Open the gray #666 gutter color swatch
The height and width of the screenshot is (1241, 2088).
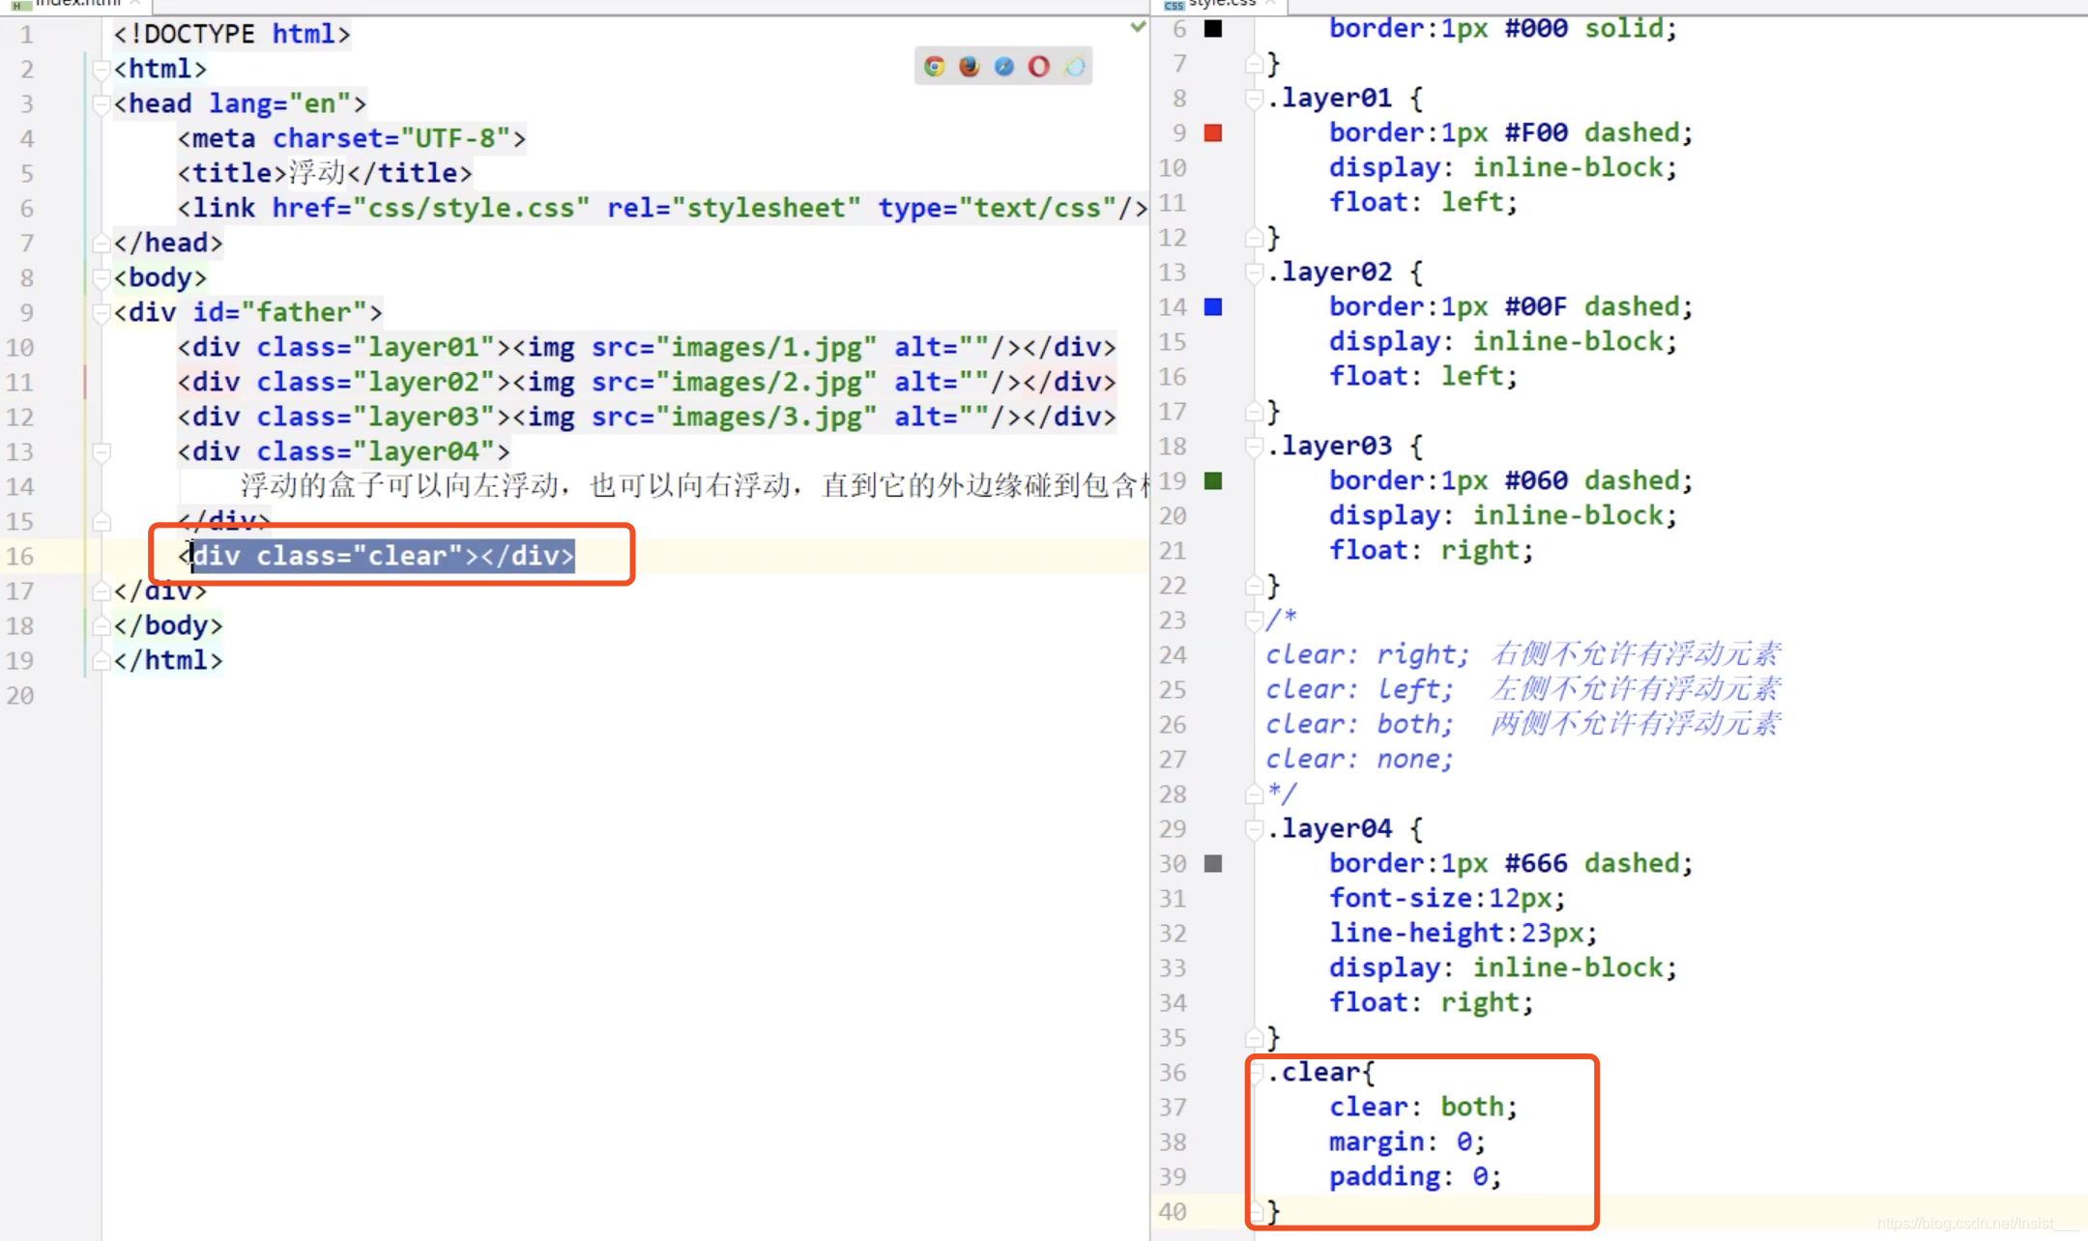(1213, 864)
